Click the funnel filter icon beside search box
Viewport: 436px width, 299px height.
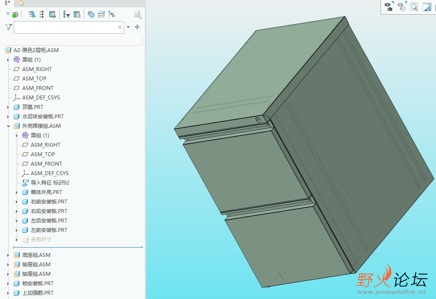click(9, 27)
